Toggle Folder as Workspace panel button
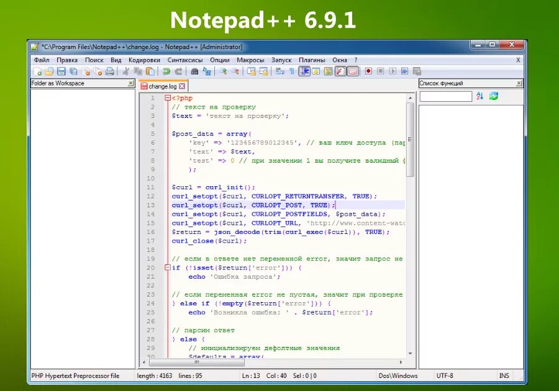The width and height of the screenshot is (559, 391). coord(353,71)
